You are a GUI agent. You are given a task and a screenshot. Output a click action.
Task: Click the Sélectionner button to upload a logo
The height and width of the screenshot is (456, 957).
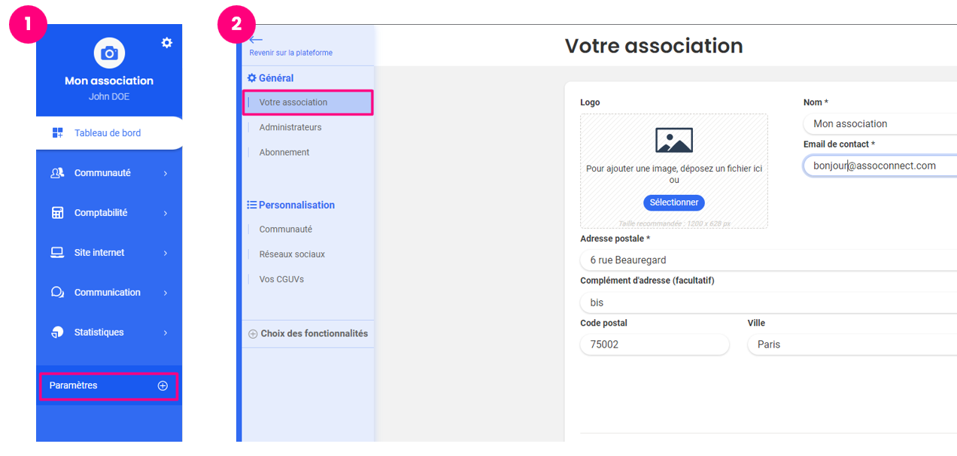pyautogui.click(x=673, y=202)
